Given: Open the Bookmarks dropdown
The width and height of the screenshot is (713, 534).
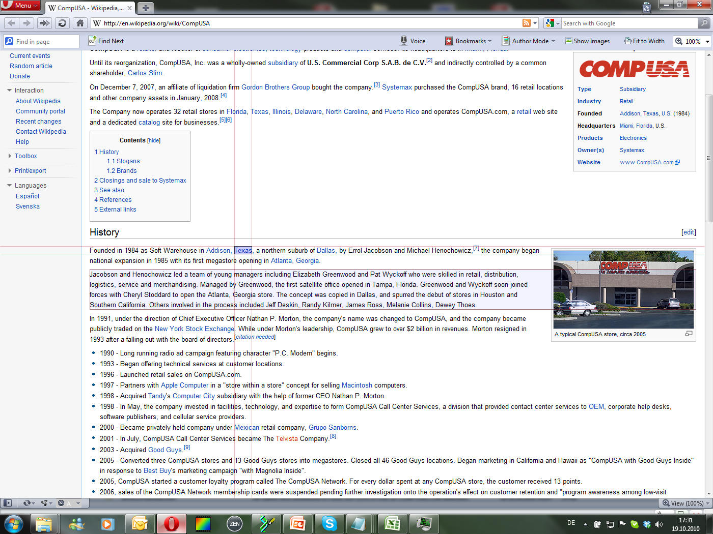Looking at the screenshot, I should [x=469, y=41].
